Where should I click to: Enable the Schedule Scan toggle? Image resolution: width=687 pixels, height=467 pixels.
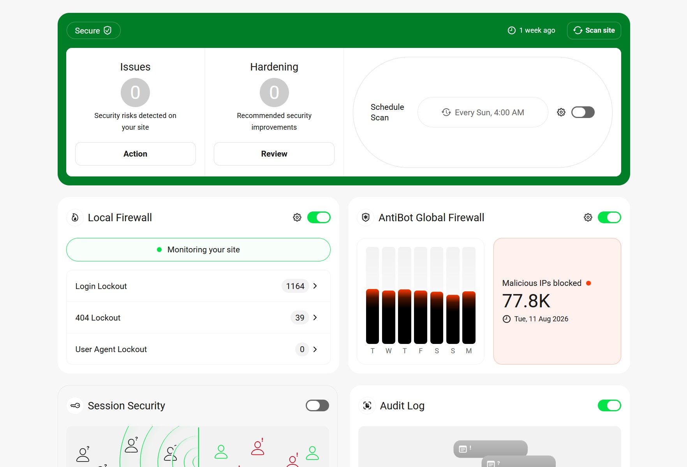[x=583, y=112]
